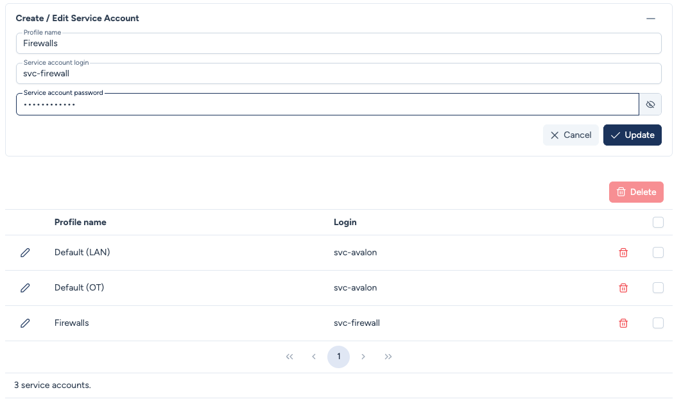Go to the next page
Image resolution: width=681 pixels, height=406 pixels.
click(363, 357)
